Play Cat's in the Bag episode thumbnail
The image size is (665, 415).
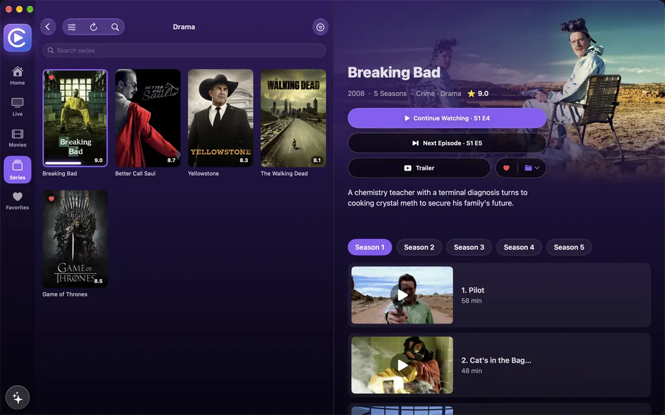coord(402,365)
